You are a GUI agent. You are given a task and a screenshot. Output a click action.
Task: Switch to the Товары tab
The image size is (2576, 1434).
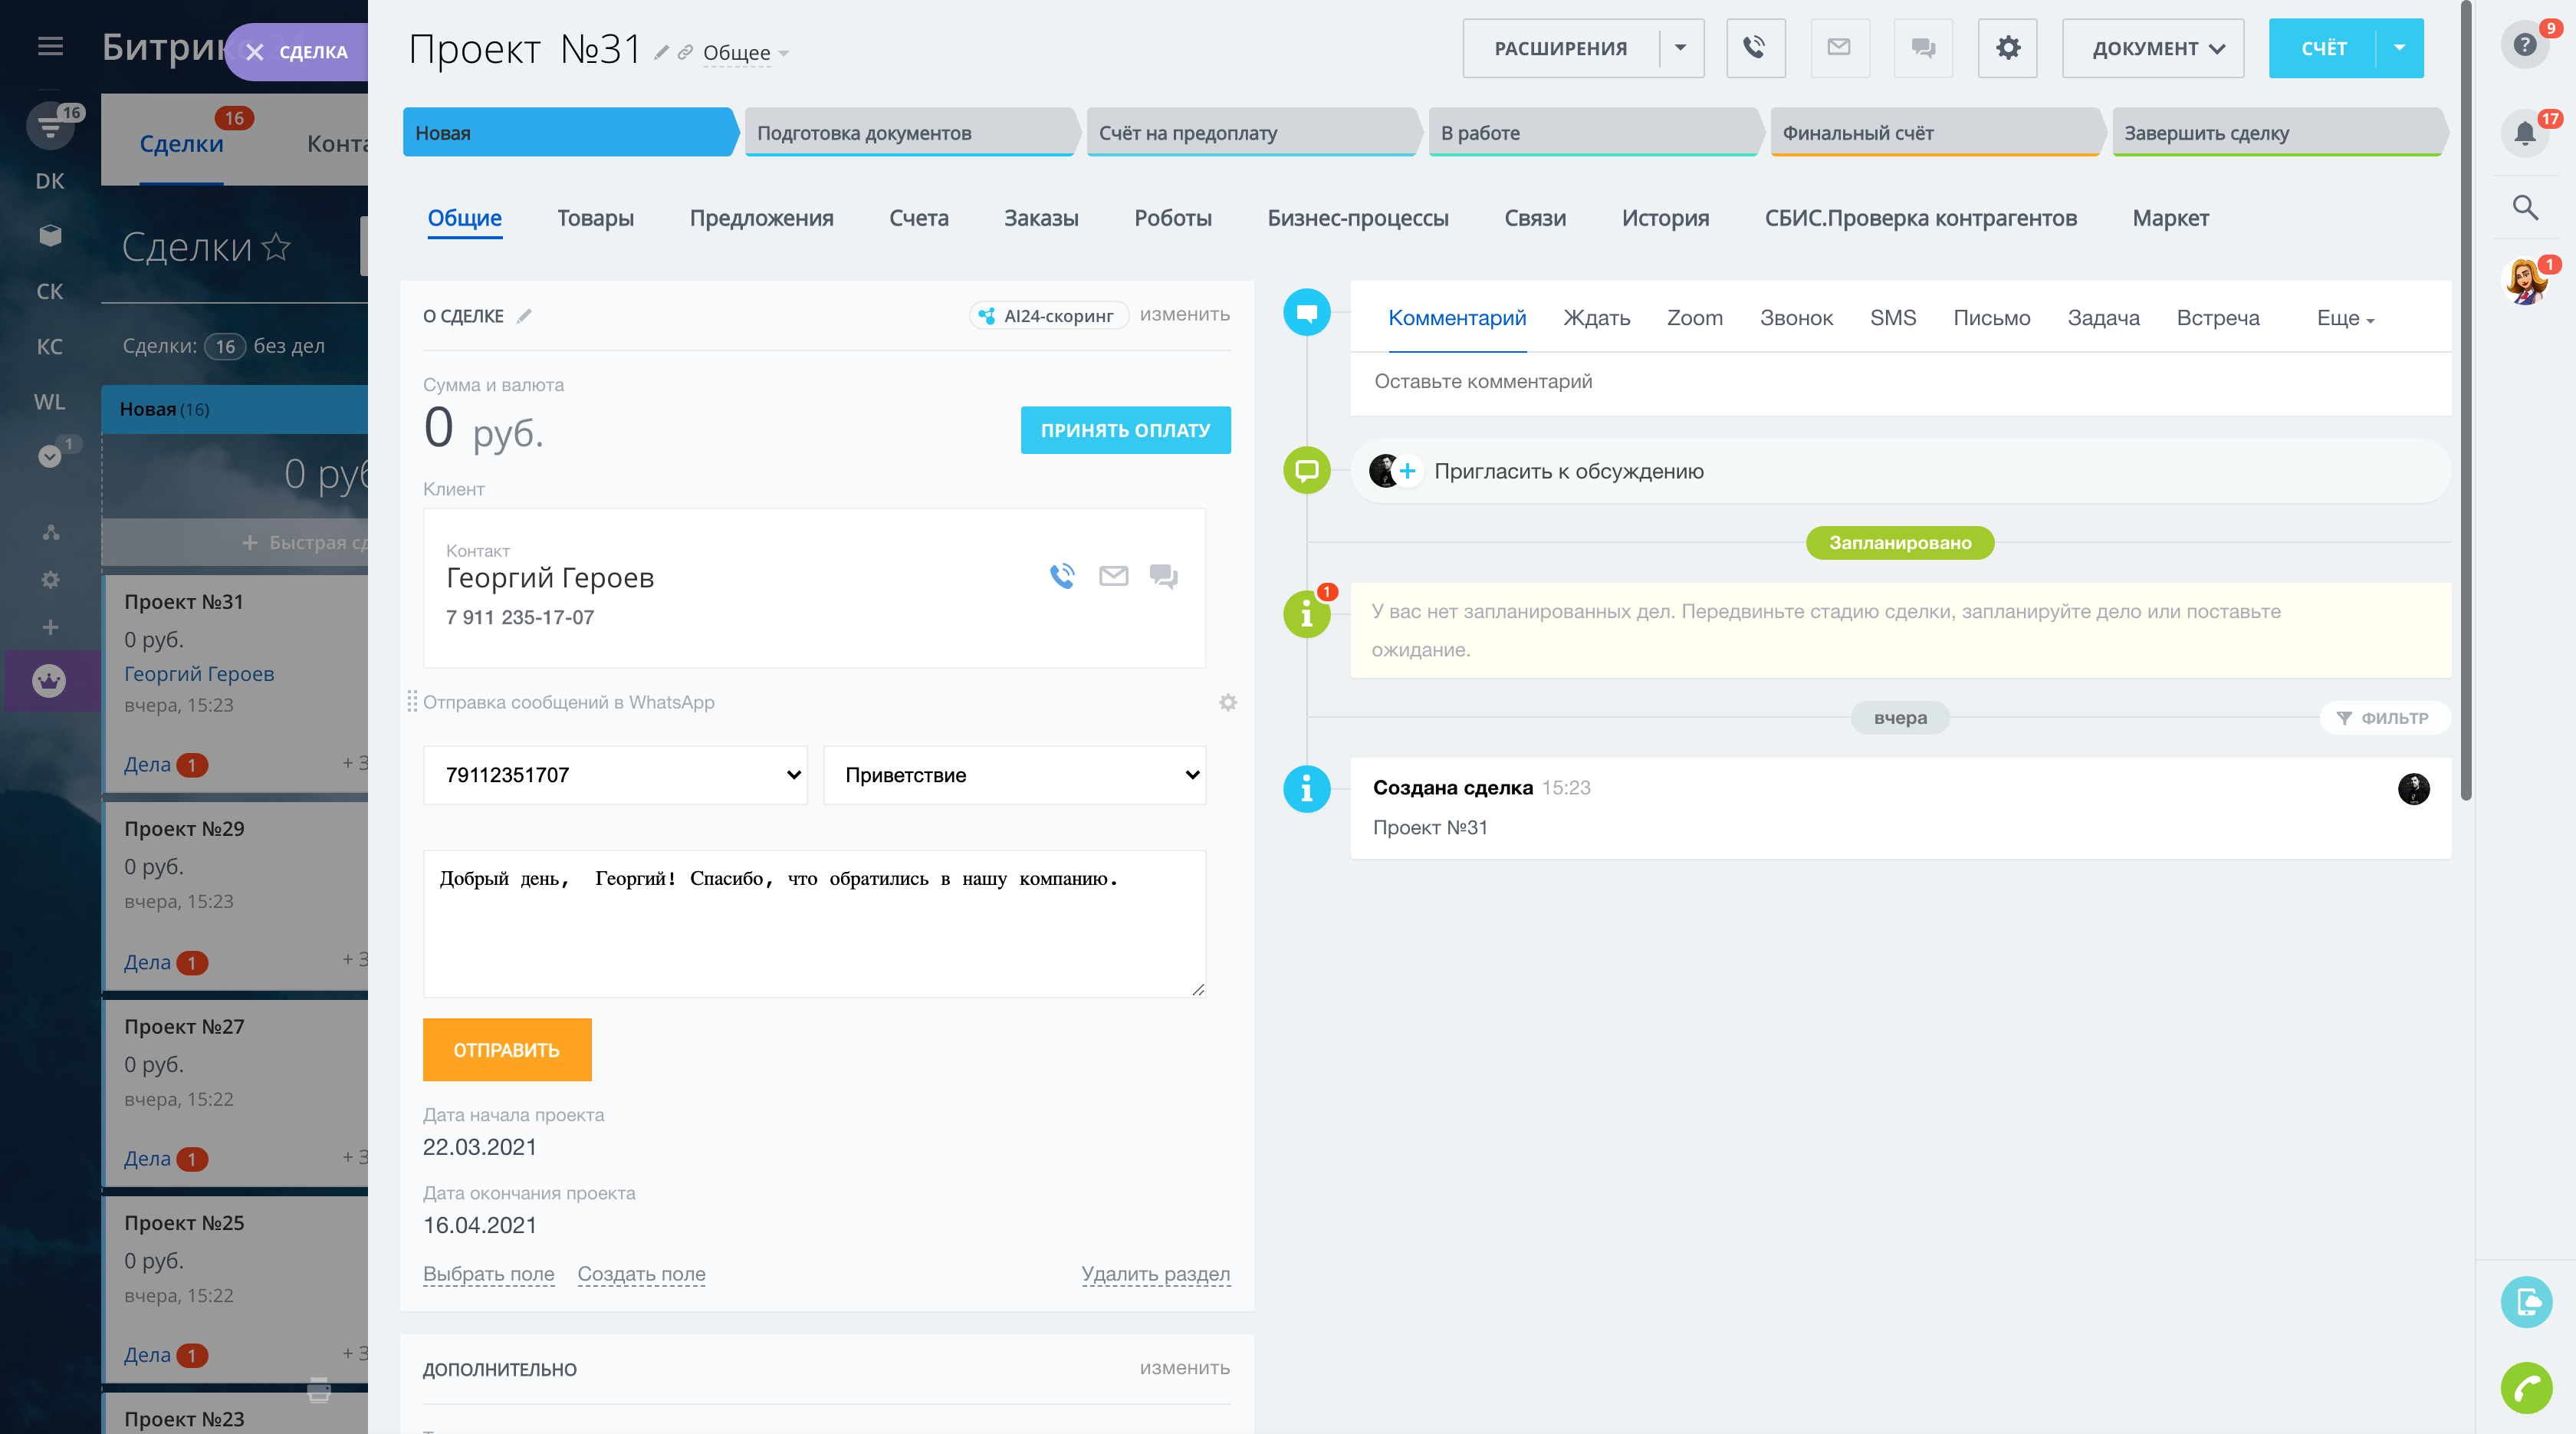tap(595, 218)
